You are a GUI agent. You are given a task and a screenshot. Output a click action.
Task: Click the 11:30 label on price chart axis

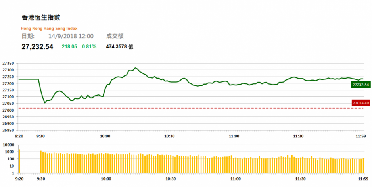tap(299, 136)
